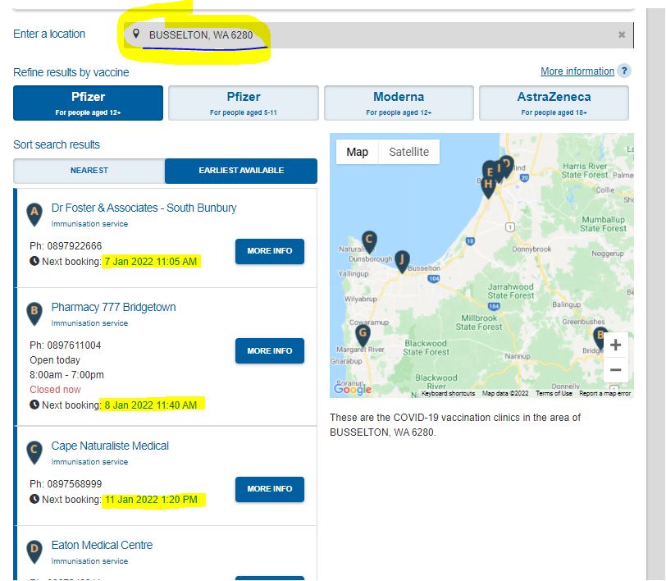The width and height of the screenshot is (666, 581).
Task: Select Pfizer for people aged 5-11
Action: tap(244, 103)
